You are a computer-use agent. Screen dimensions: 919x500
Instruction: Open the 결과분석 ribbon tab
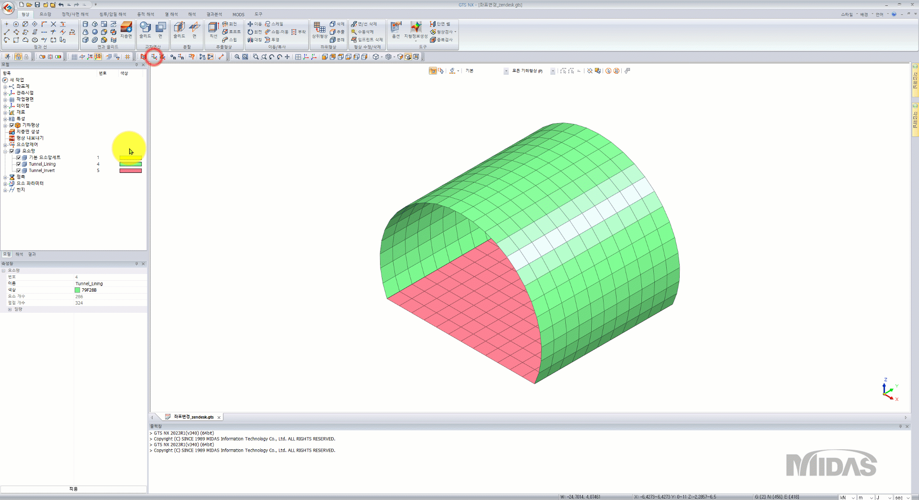[x=214, y=14]
